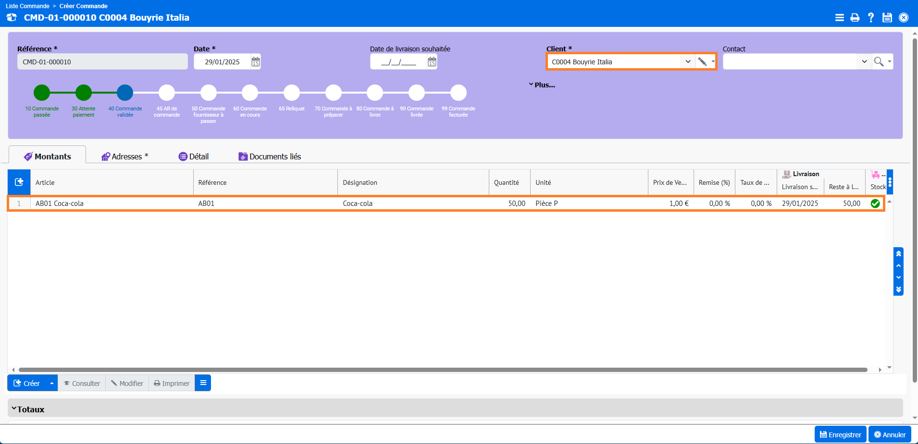The height and width of the screenshot is (444, 918).
Task: Click the Enregistrer button
Action: click(840, 434)
